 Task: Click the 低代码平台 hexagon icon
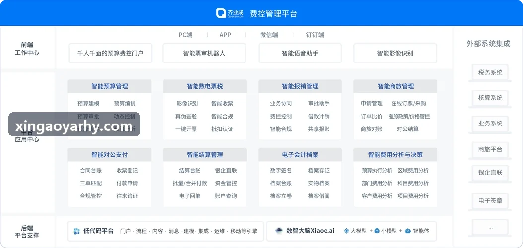pos(77,231)
